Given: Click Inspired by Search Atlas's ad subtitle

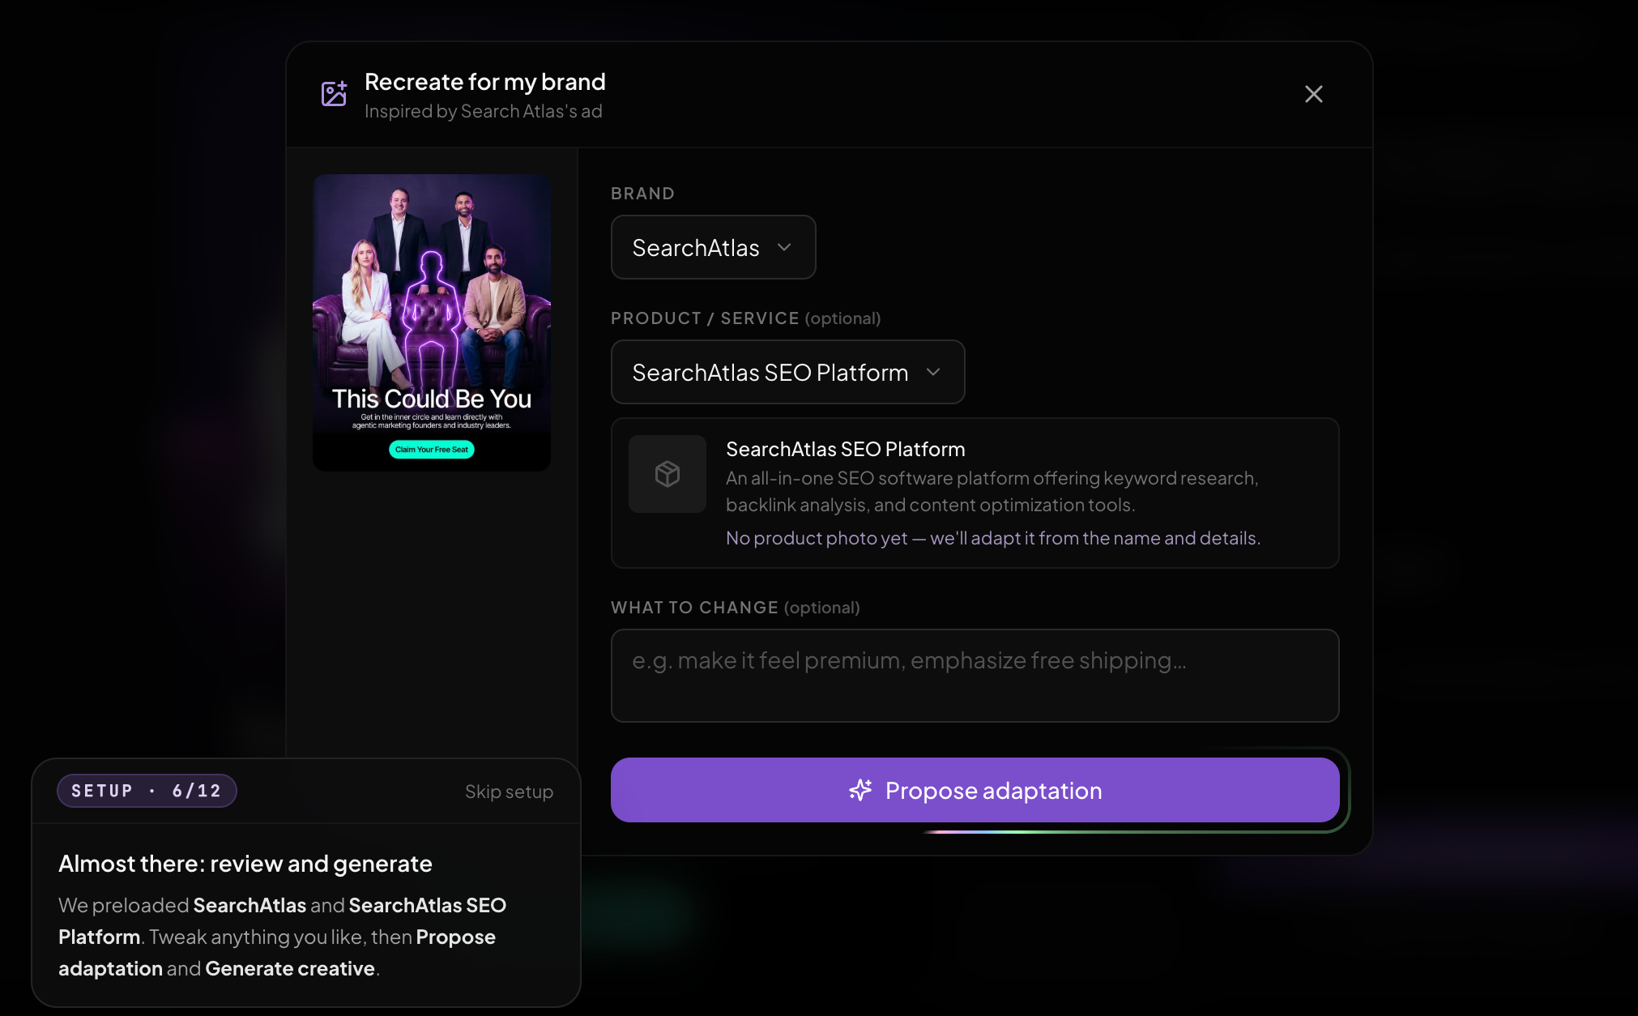Looking at the screenshot, I should 484,111.
